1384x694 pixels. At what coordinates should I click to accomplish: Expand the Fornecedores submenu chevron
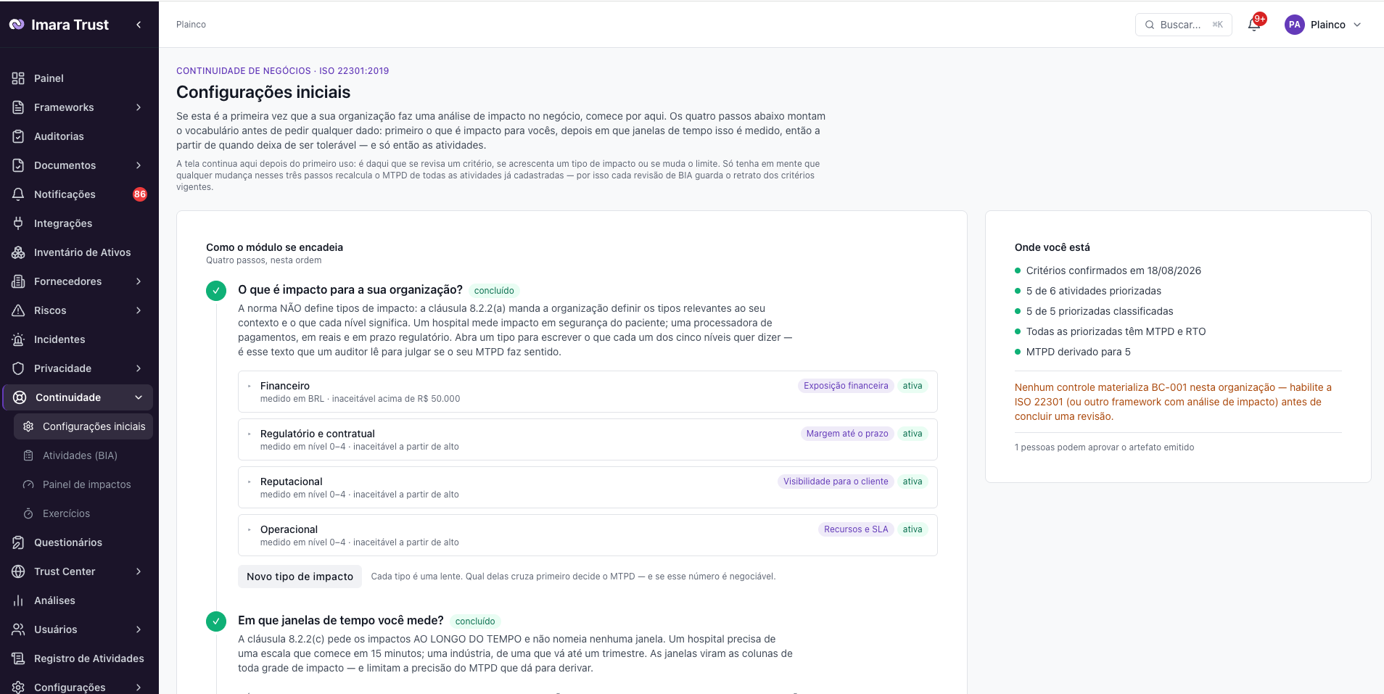139,281
